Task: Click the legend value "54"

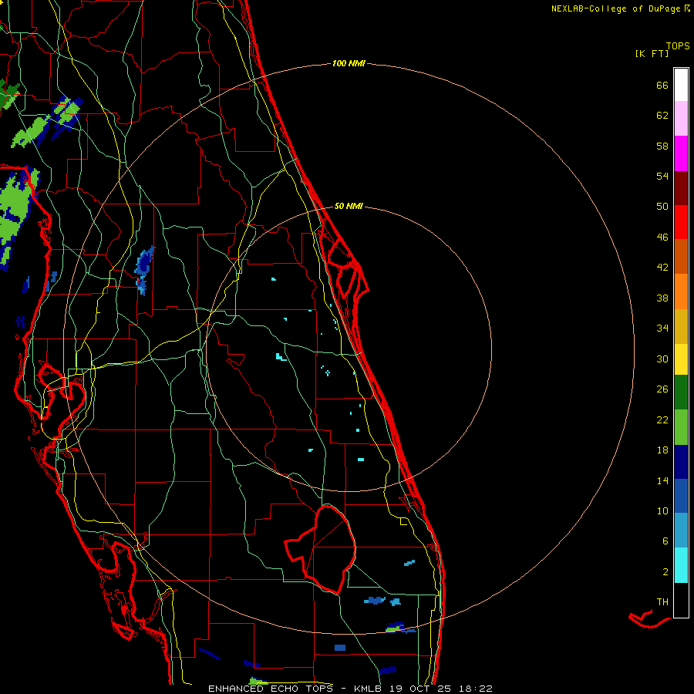Action: [662, 176]
